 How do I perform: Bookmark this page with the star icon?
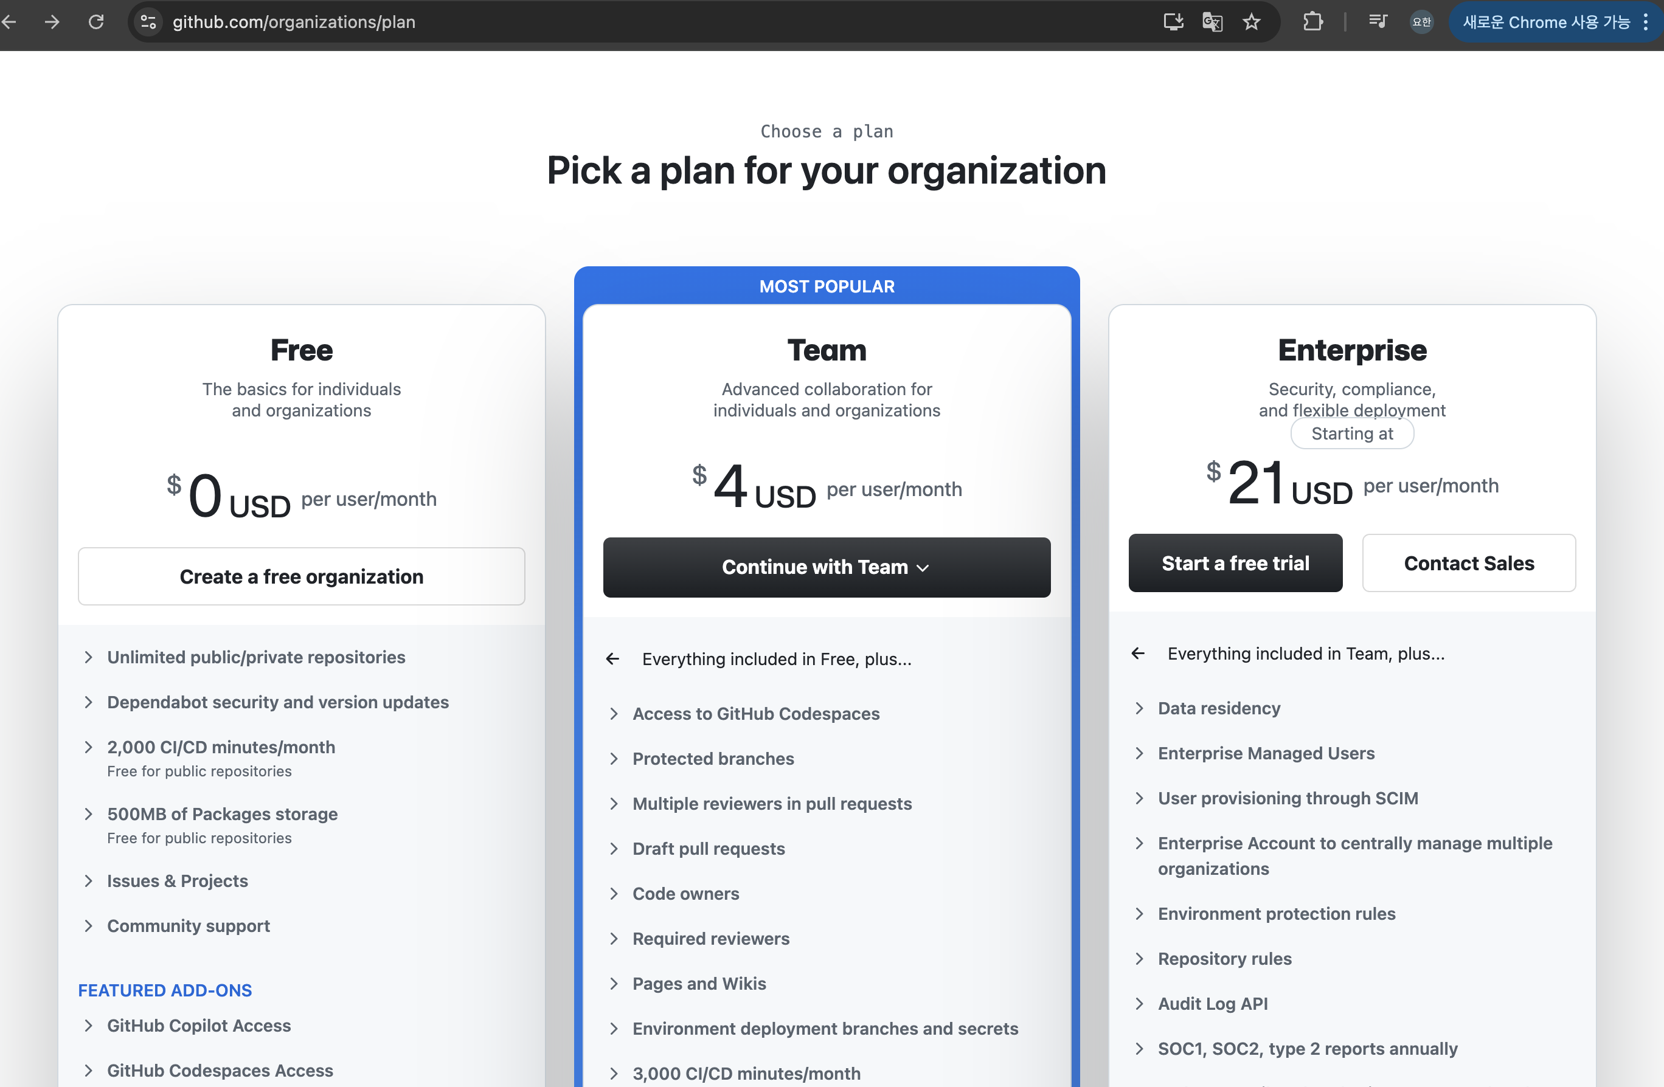(x=1251, y=22)
